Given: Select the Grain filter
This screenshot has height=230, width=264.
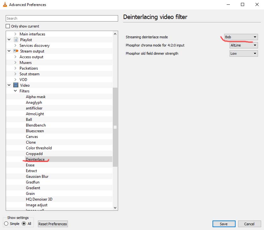Looking at the screenshot, I should 30,193.
